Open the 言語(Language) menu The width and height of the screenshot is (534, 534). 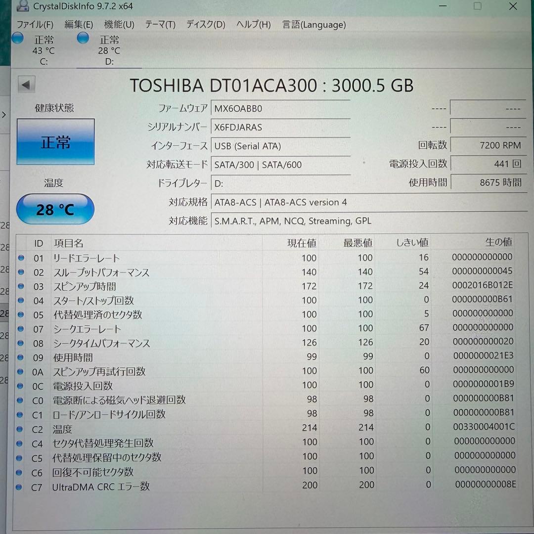pyautogui.click(x=314, y=25)
